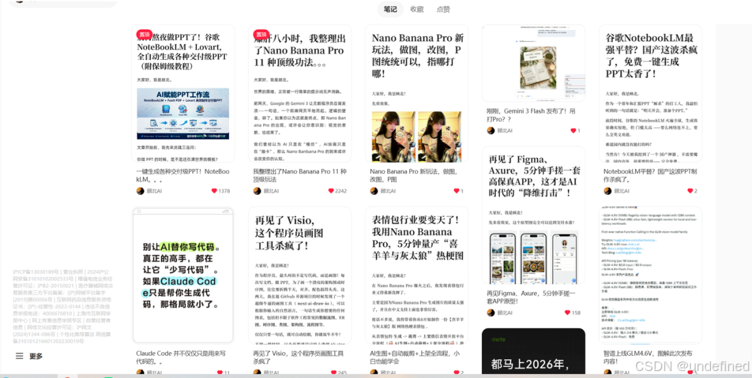Open the 个性化推荐算法 footer link
Image resolution: width=752 pixels, height=378 pixels.
[x=77, y=334]
